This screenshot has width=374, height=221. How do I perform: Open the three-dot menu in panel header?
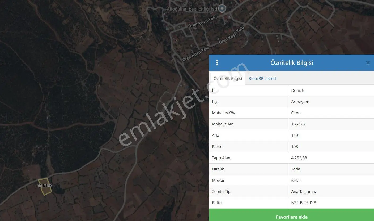tap(217, 63)
